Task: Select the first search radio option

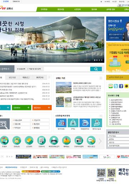Action: [x=18, y=69]
